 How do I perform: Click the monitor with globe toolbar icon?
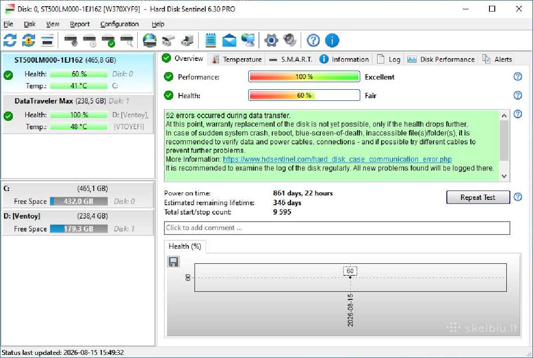click(x=248, y=40)
